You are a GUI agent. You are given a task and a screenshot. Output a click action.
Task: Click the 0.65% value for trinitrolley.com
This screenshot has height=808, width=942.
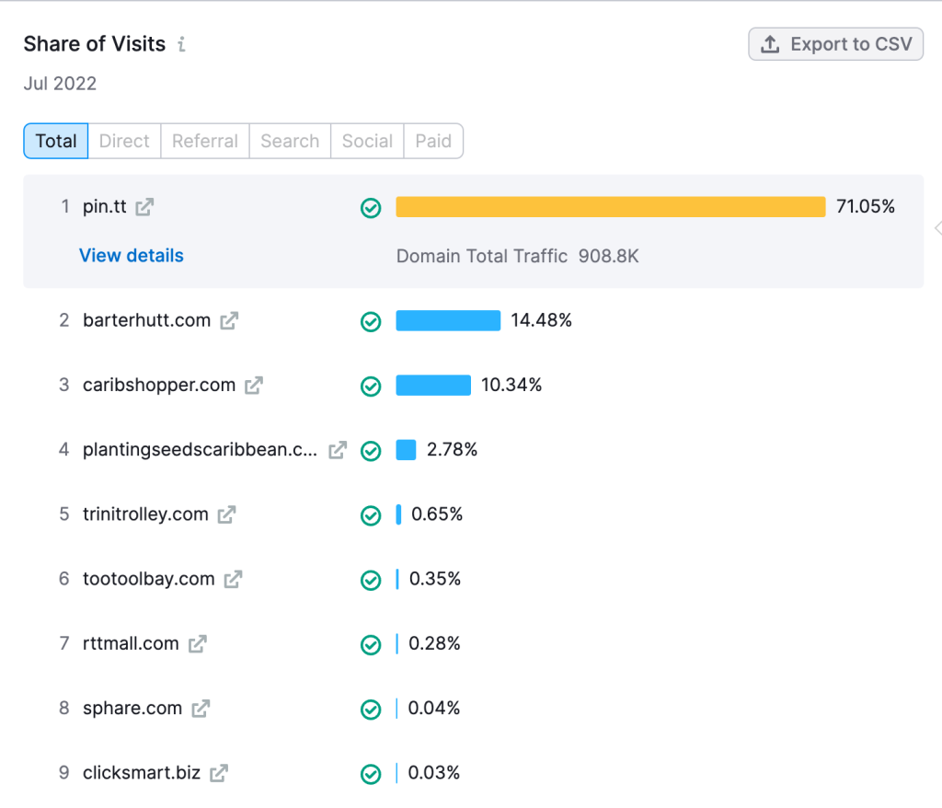(x=437, y=514)
